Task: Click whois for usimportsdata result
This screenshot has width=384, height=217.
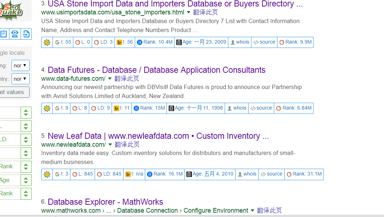Action: tap(240, 42)
